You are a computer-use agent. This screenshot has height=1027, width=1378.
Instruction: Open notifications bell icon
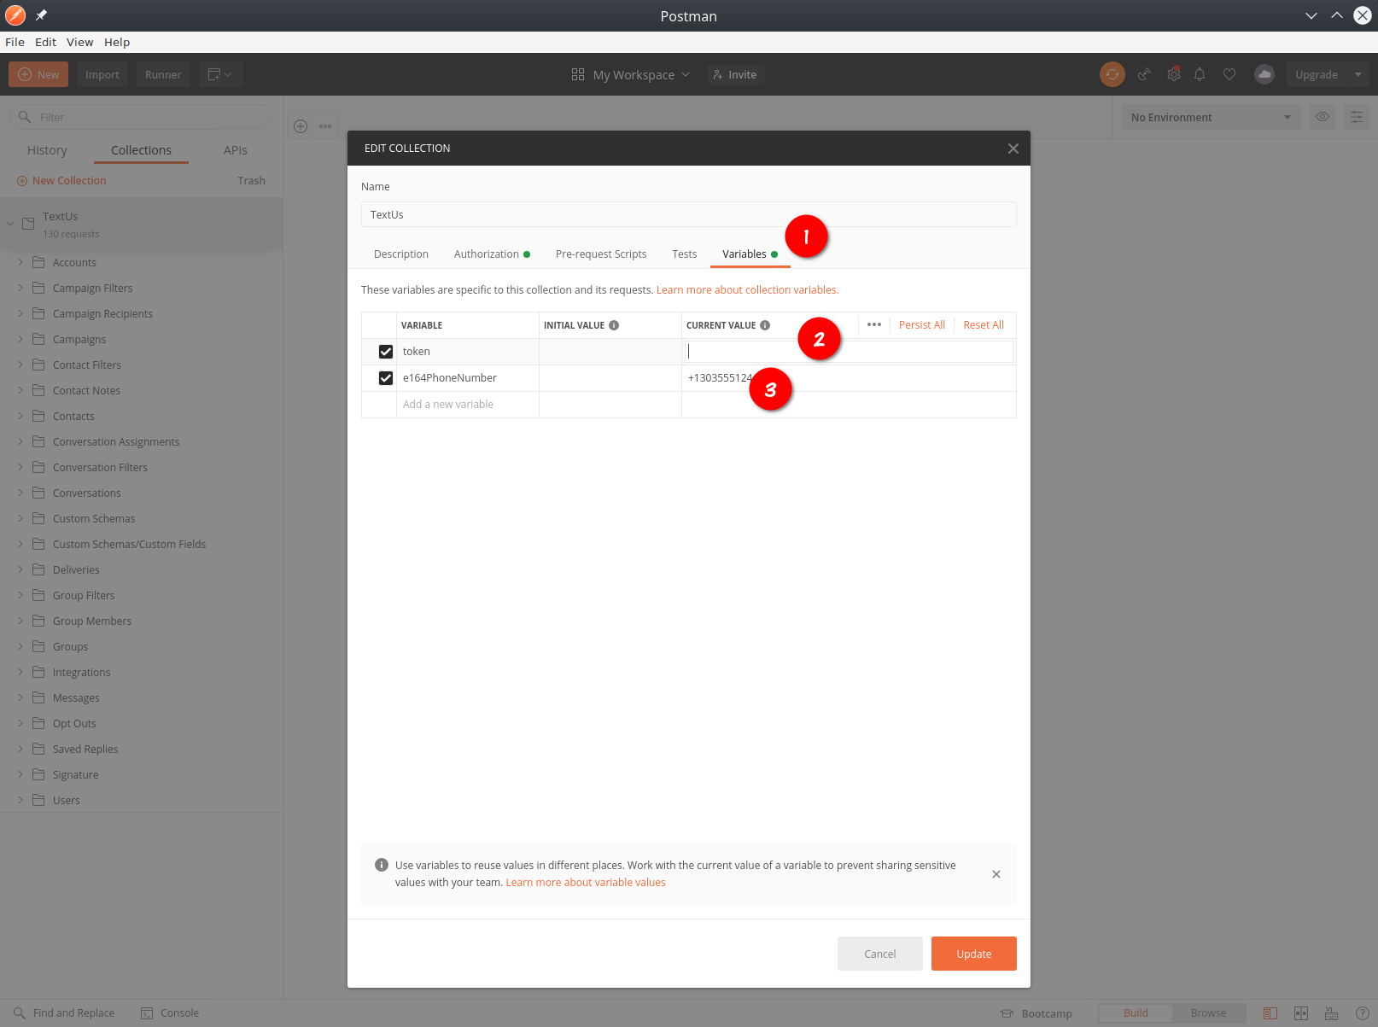pyautogui.click(x=1200, y=74)
